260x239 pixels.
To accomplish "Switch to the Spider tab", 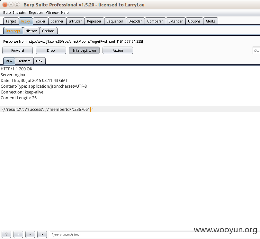I will tap(40, 21).
